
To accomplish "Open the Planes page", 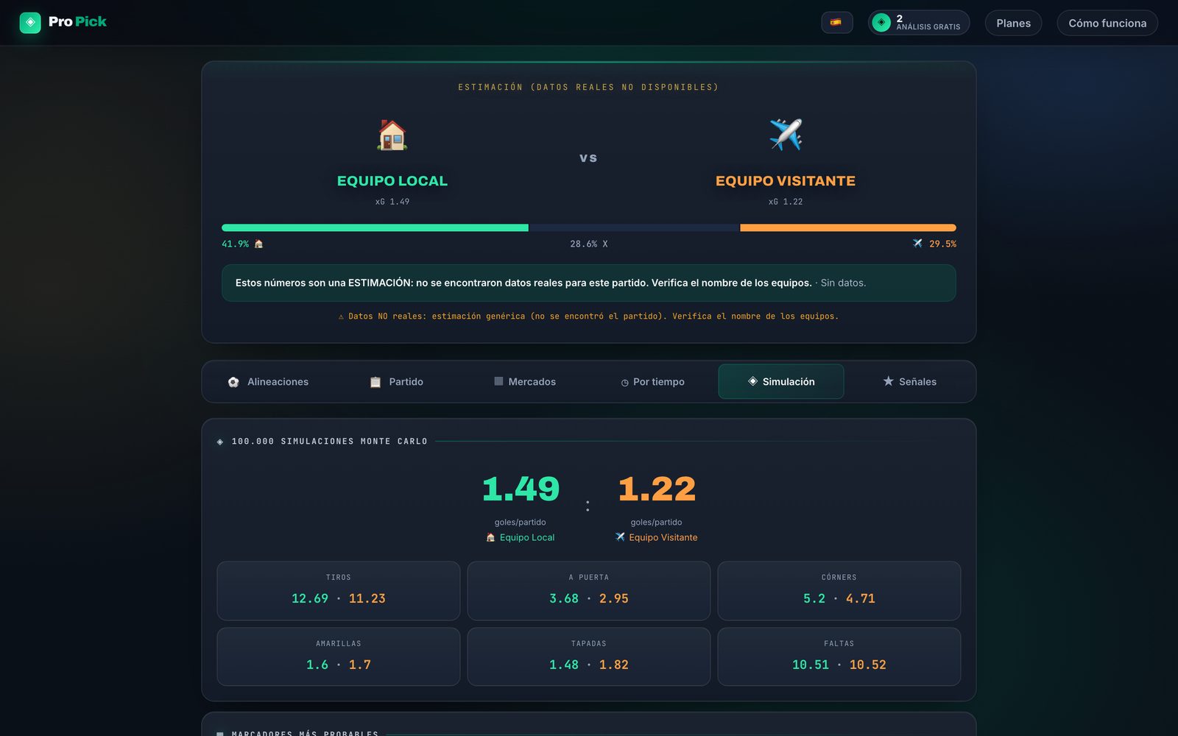I will [x=1014, y=23].
